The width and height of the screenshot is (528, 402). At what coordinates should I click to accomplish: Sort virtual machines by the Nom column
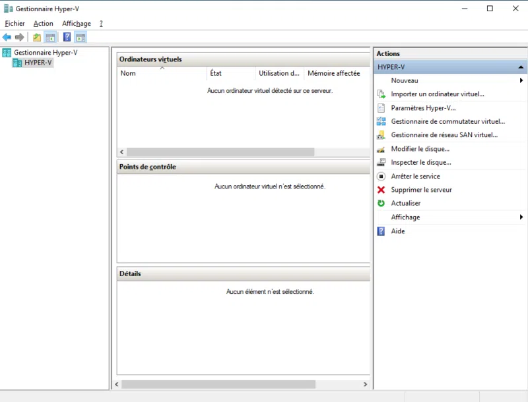coord(128,73)
